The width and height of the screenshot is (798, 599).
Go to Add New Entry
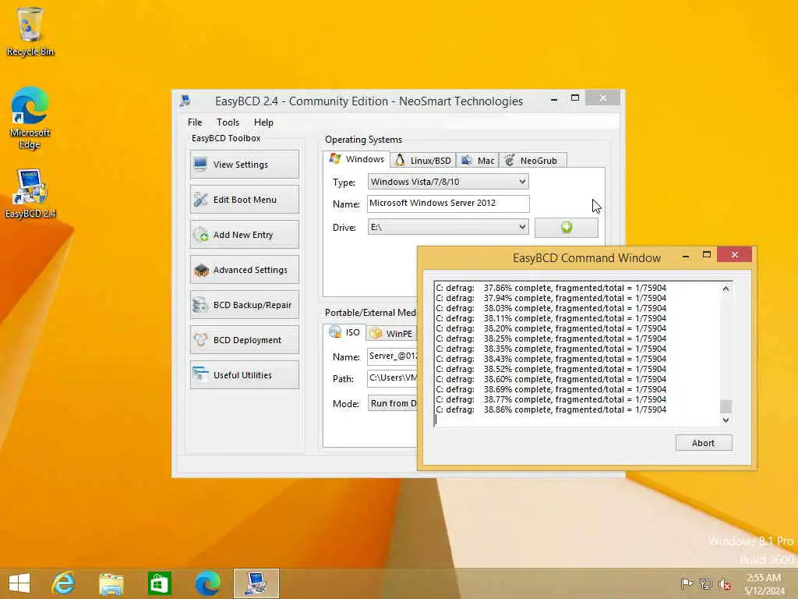click(244, 234)
